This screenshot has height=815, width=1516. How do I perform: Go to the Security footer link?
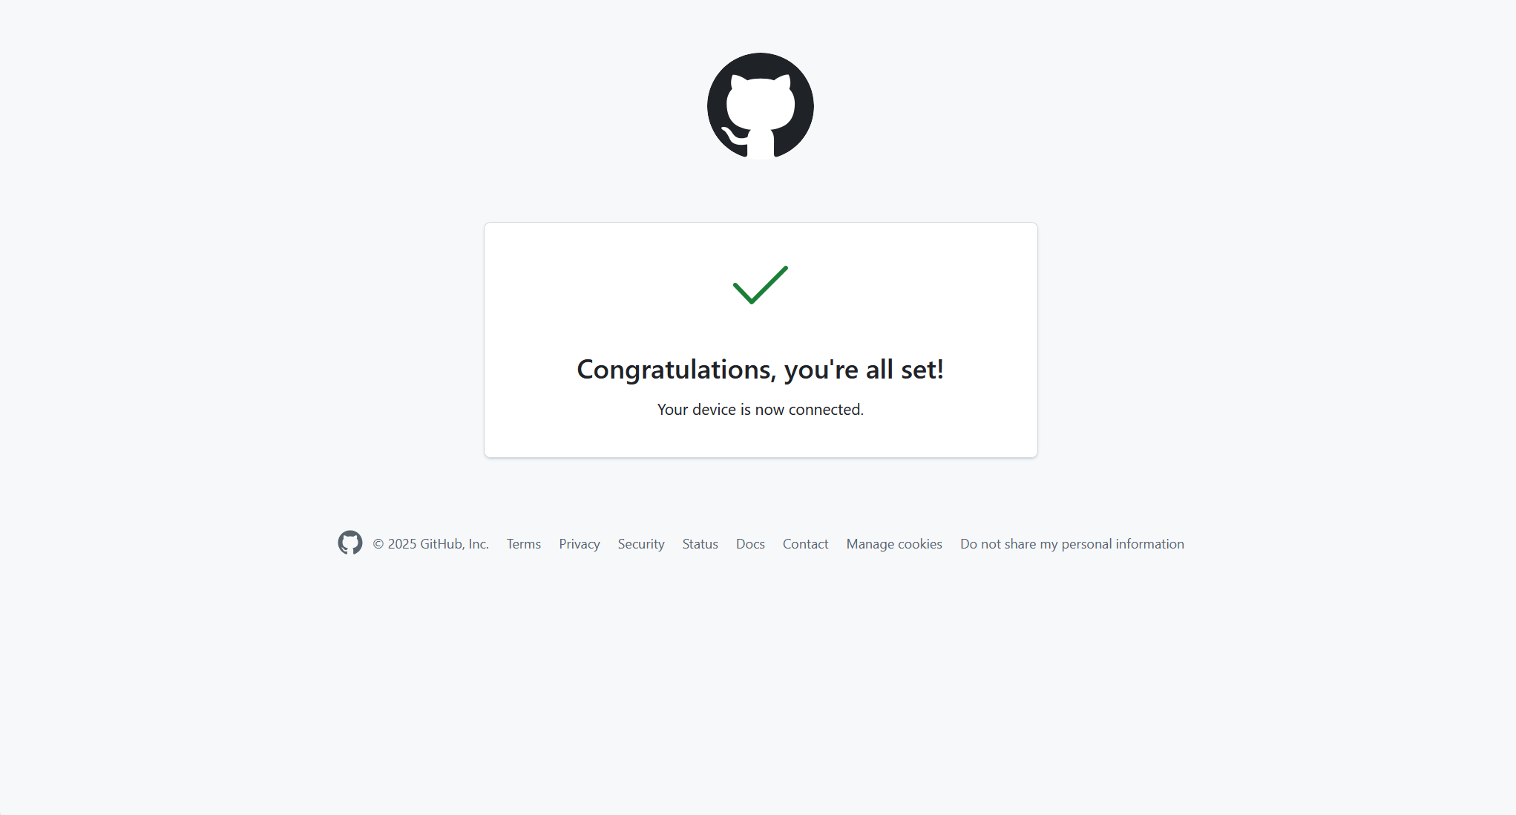641,544
